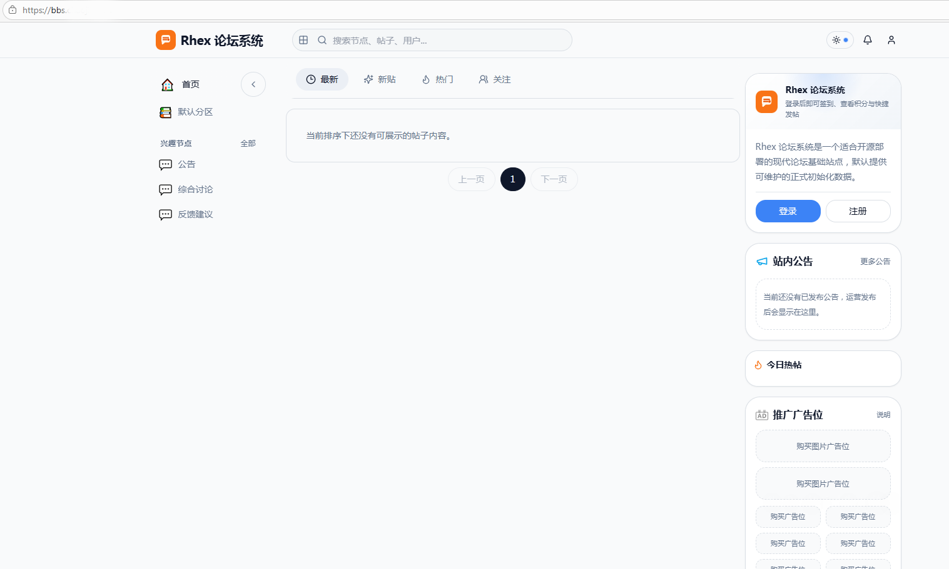The height and width of the screenshot is (569, 949).
Task: Expand 更多公告 announcements
Action: (875, 262)
